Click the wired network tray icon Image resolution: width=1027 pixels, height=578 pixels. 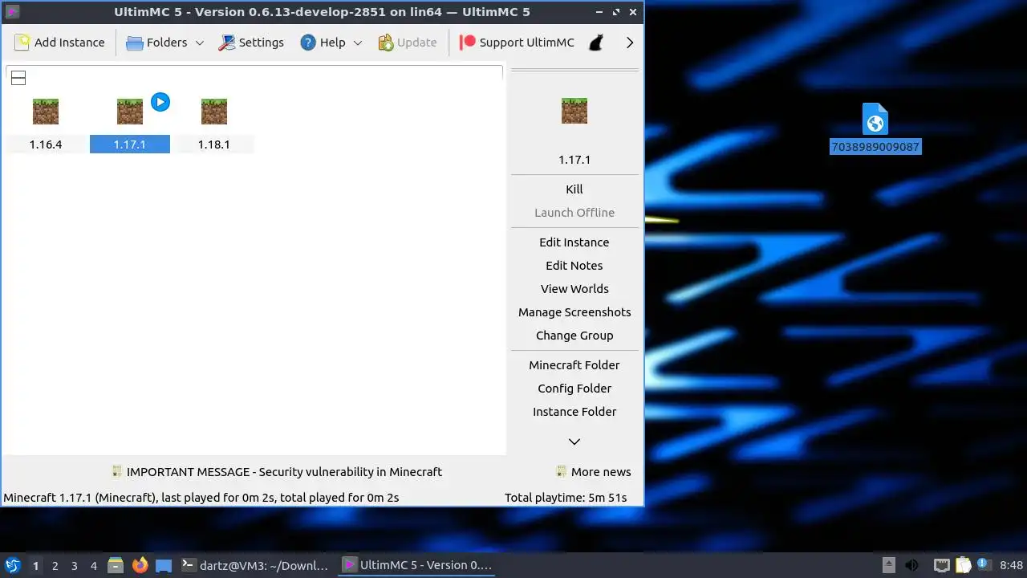[x=942, y=565]
